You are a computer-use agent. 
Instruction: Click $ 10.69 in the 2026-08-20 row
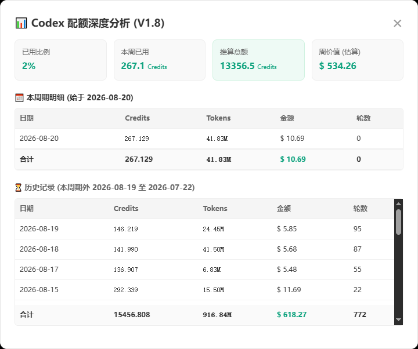292,139
